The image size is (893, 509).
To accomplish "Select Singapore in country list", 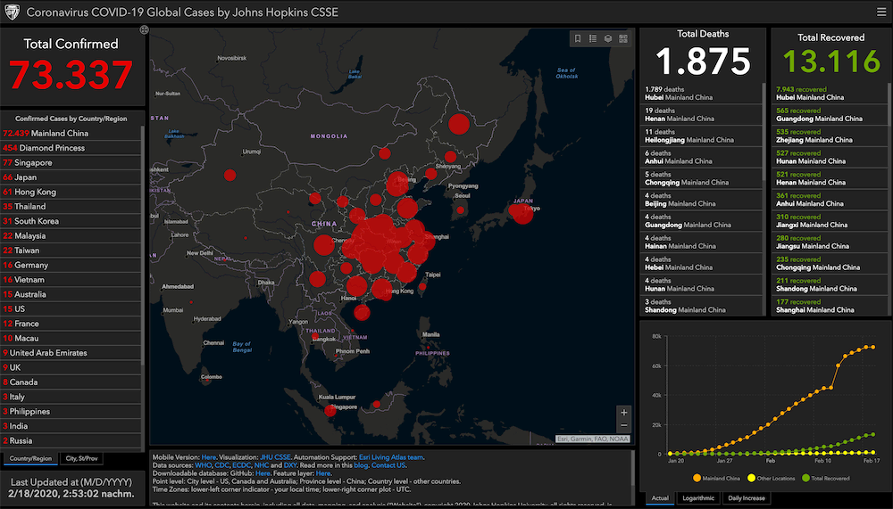I will tap(71, 162).
